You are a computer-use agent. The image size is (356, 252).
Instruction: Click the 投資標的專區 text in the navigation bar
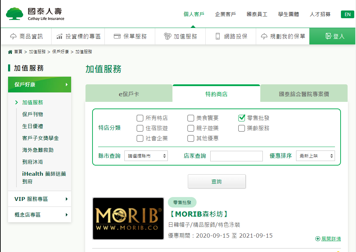[x=83, y=36]
